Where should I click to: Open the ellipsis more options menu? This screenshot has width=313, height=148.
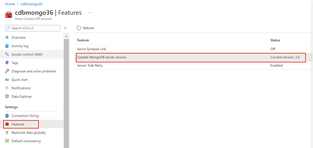coord(90,13)
